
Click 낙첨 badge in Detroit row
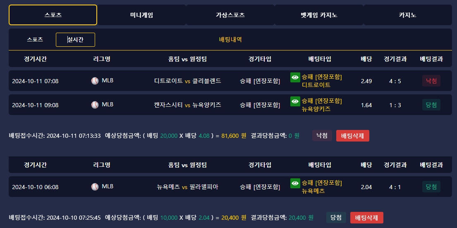click(x=431, y=81)
